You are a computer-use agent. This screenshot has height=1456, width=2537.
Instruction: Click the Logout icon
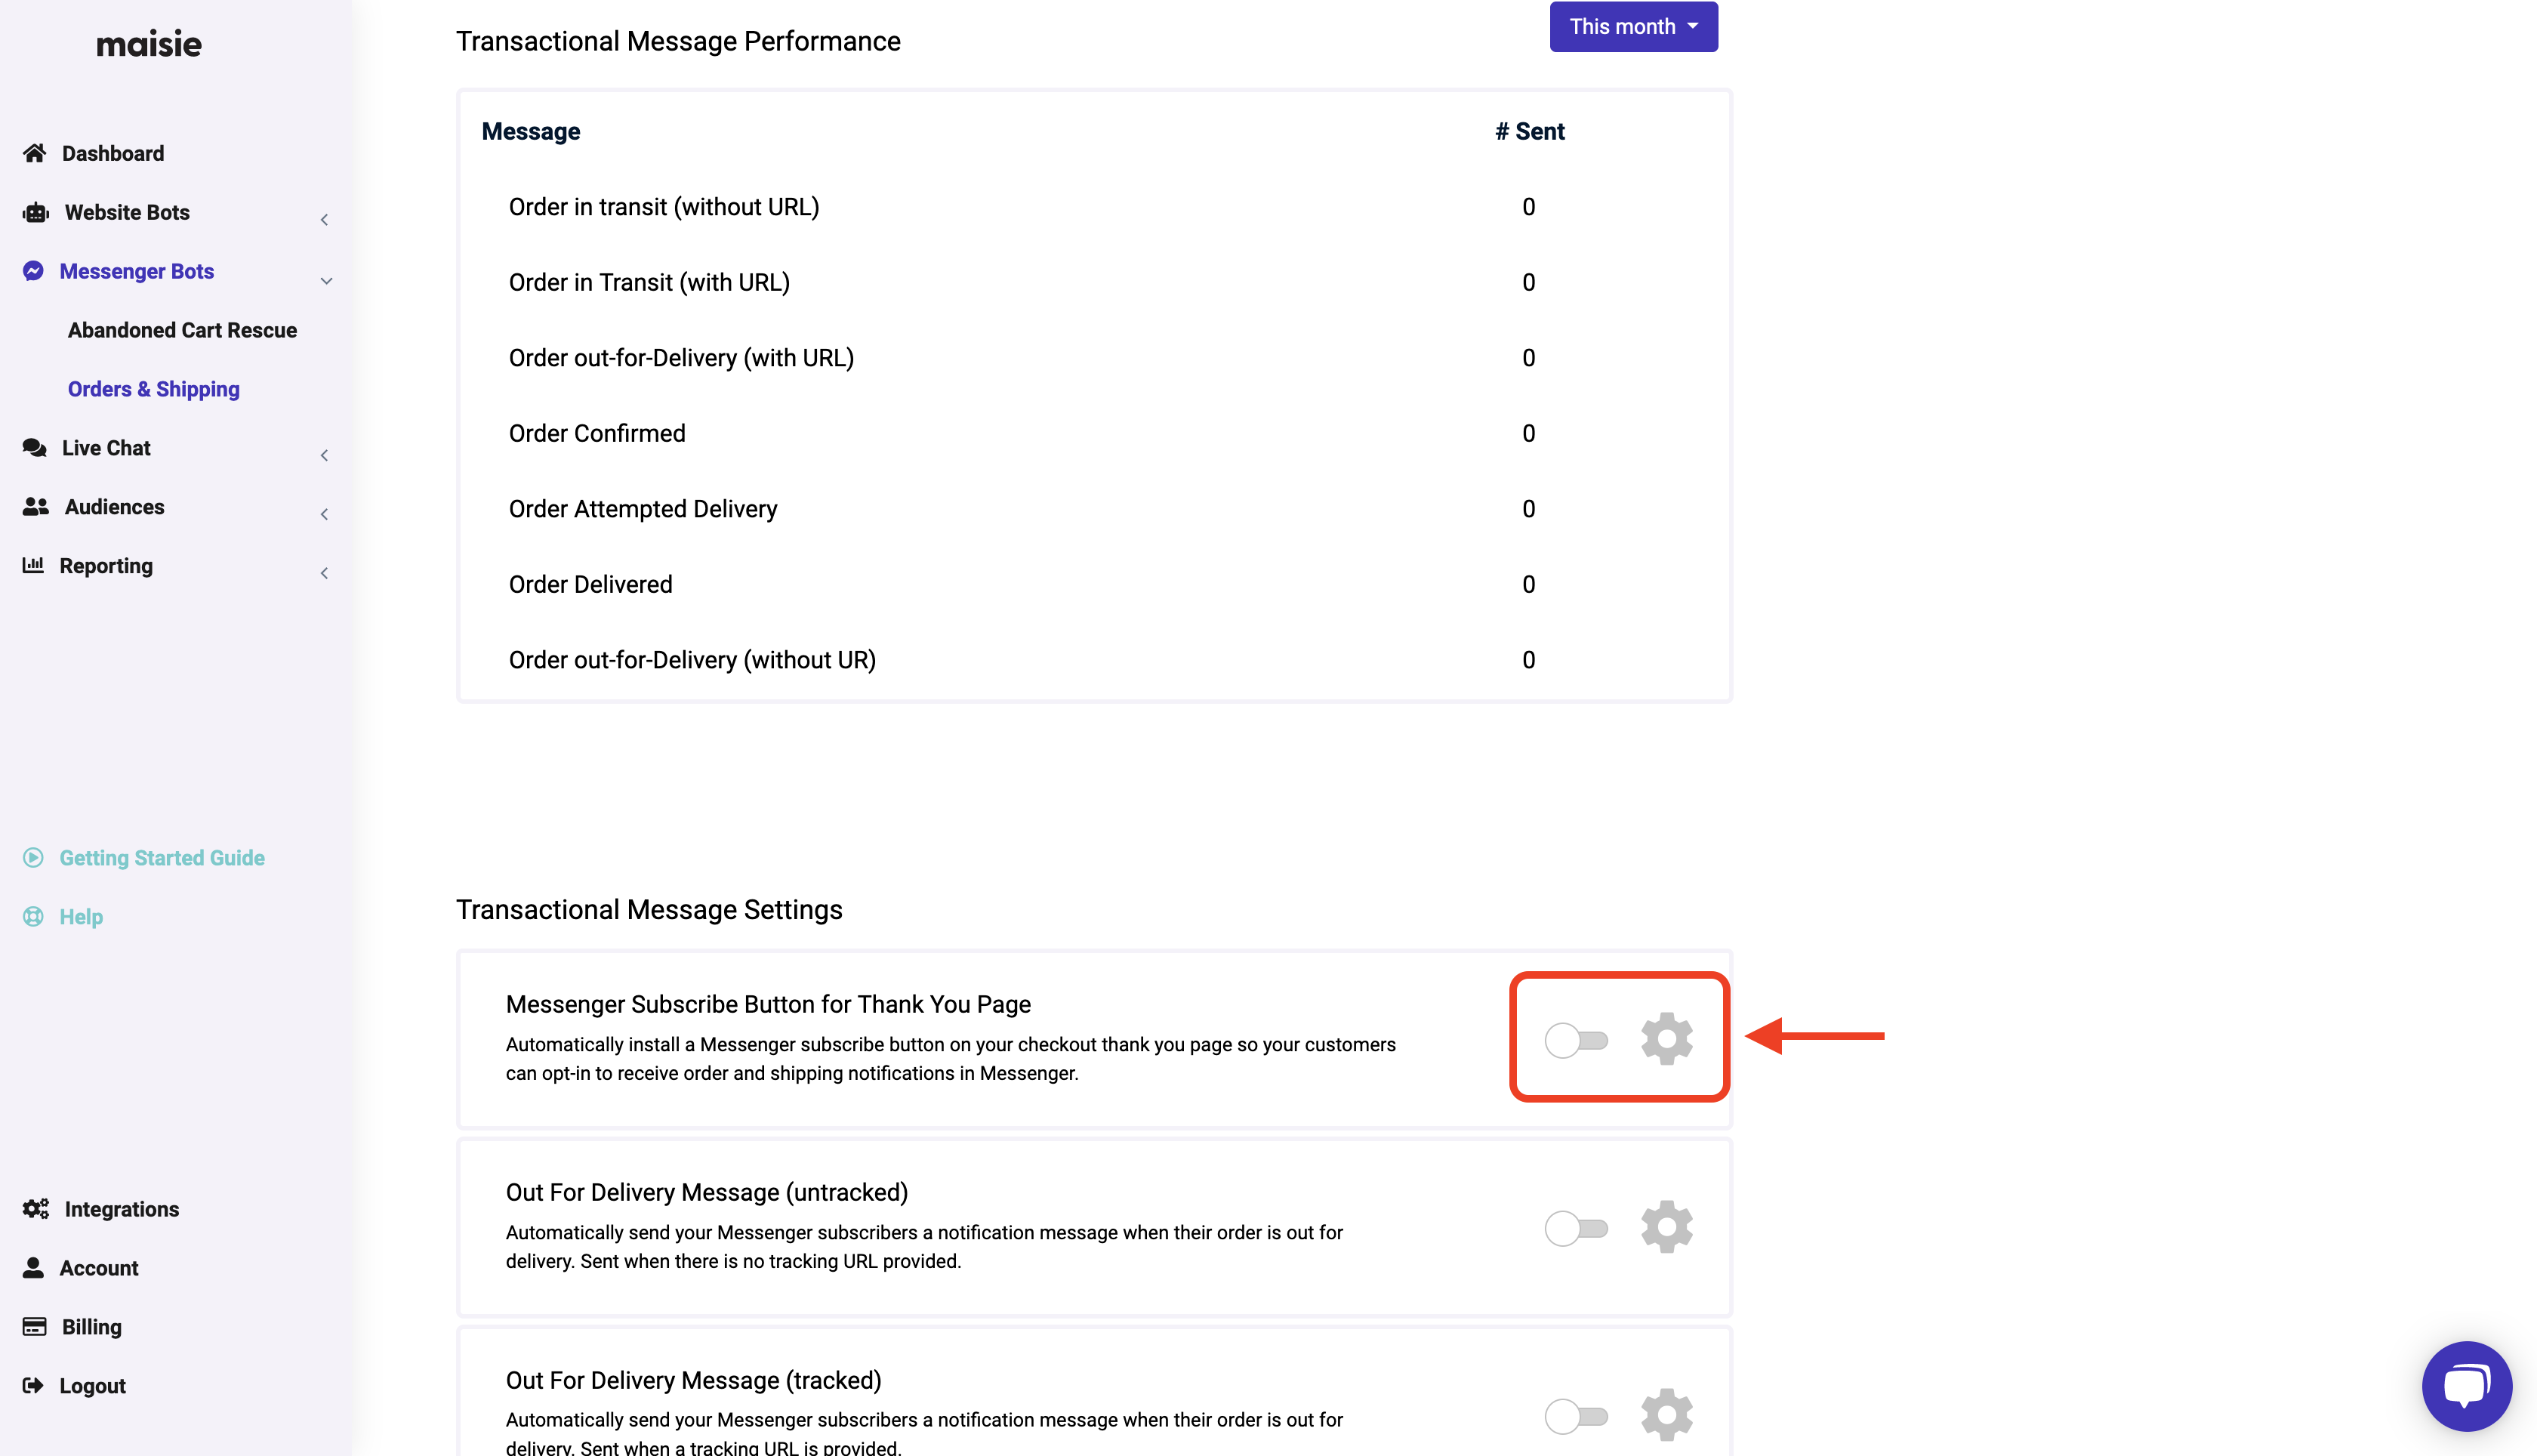(34, 1385)
